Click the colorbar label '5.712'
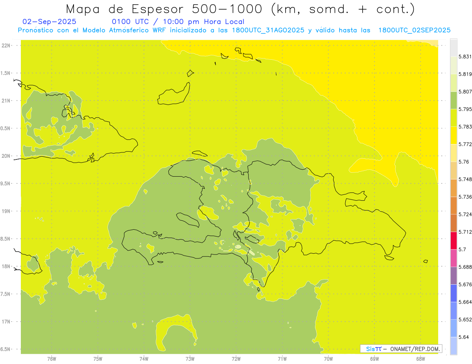The image size is (472, 364). [465, 232]
